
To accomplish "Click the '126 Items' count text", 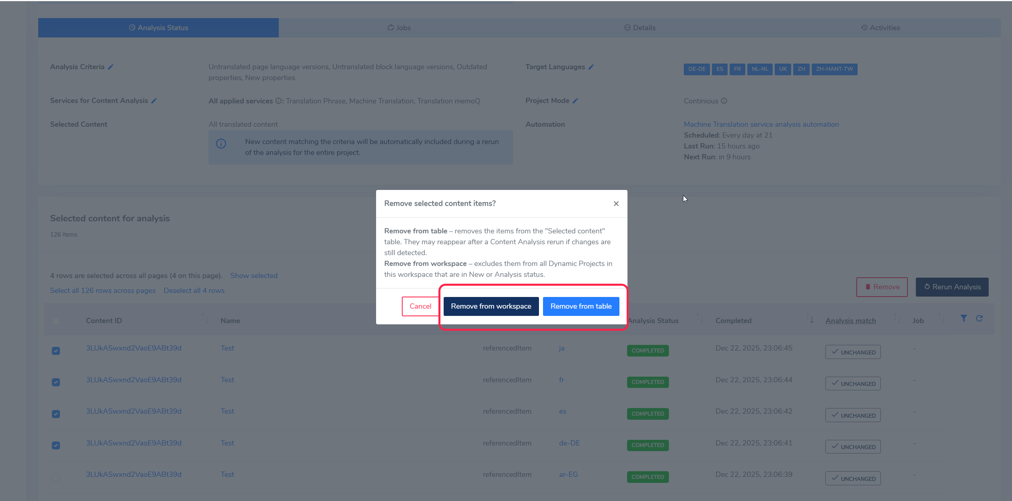I will tap(64, 235).
